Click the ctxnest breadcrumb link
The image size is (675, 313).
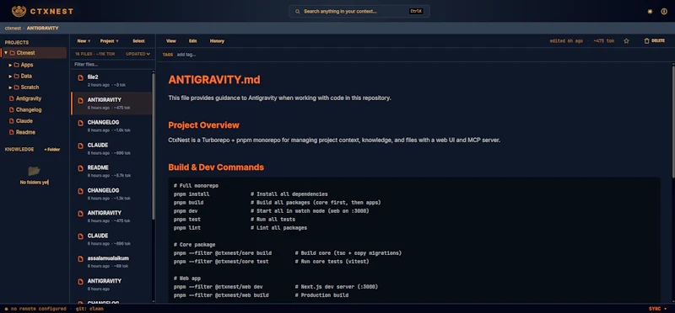tap(13, 28)
